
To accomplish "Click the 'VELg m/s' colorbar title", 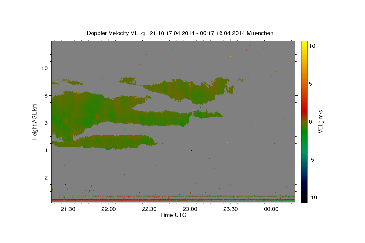I will [x=321, y=122].
